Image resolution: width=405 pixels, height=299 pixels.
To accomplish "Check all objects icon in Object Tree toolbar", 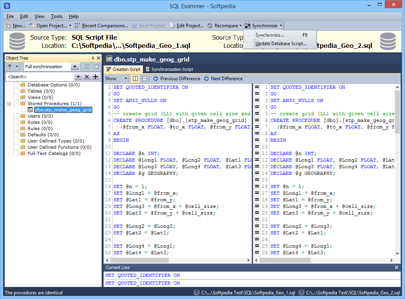I will point(87,67).
